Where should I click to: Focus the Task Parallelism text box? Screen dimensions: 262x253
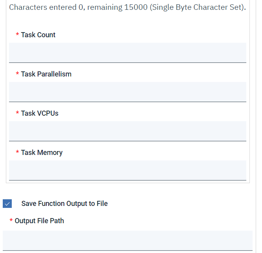[127, 92]
